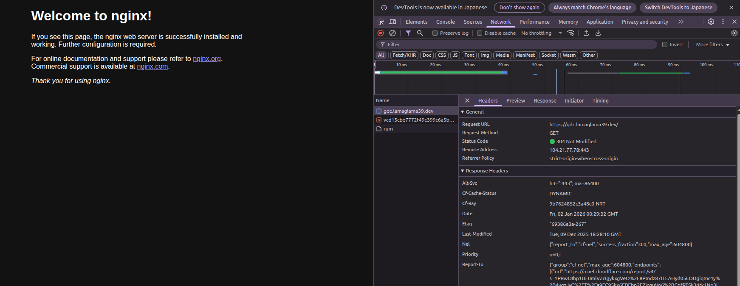Toggle the device toolbar icon

pos(393,22)
